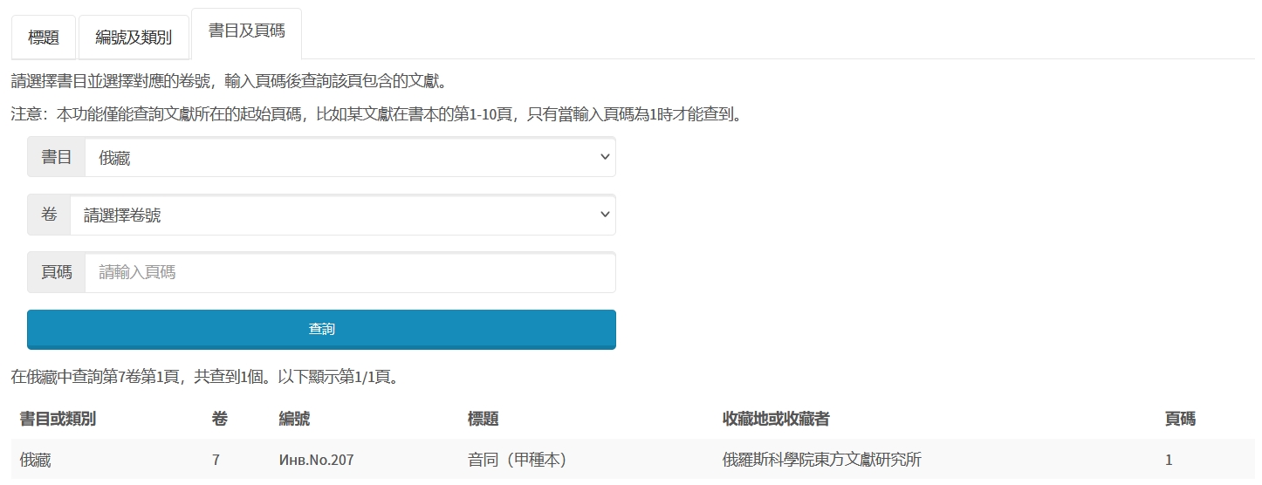Click the 編號 column header
1262x485 pixels.
[294, 419]
